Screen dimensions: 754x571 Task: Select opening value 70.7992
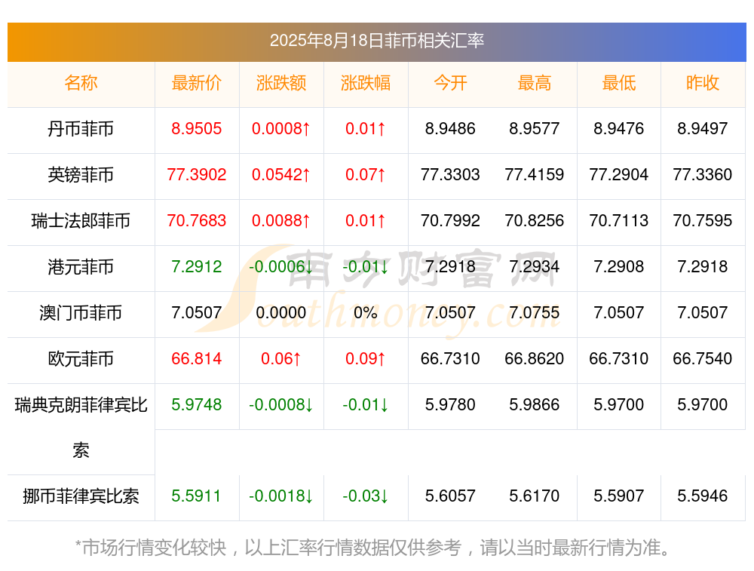pyautogui.click(x=450, y=221)
